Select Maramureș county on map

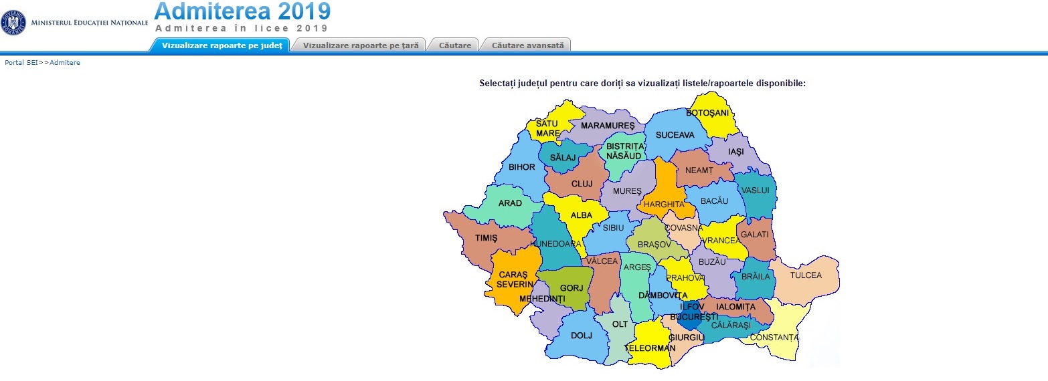pos(607,126)
